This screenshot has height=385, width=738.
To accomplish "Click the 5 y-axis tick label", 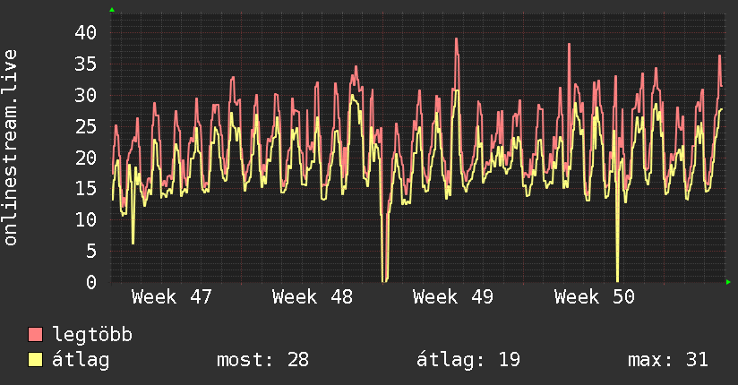I will pyautogui.click(x=91, y=251).
